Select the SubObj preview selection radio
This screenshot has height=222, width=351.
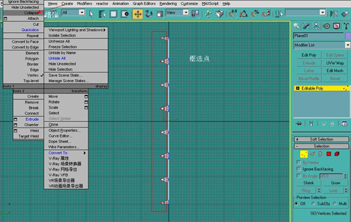click(313, 204)
